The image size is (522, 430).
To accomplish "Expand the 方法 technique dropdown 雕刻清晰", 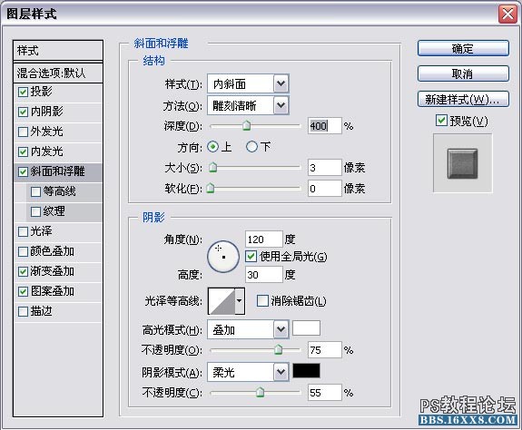I will click(248, 105).
